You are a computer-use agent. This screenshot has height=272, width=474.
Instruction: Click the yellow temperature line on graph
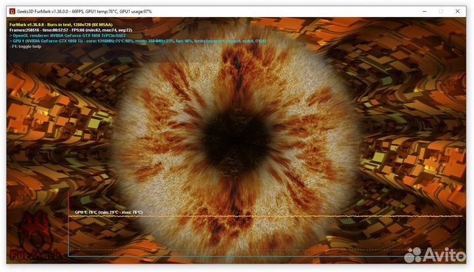[x=263, y=216]
